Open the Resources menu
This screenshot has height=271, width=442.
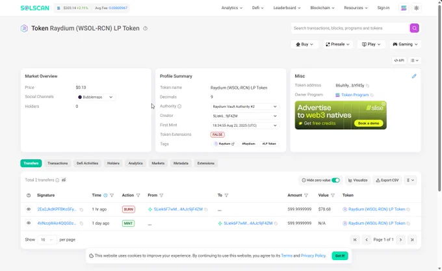(356, 8)
